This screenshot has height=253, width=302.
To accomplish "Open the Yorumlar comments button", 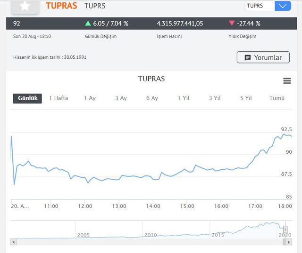I will tap(263, 57).
